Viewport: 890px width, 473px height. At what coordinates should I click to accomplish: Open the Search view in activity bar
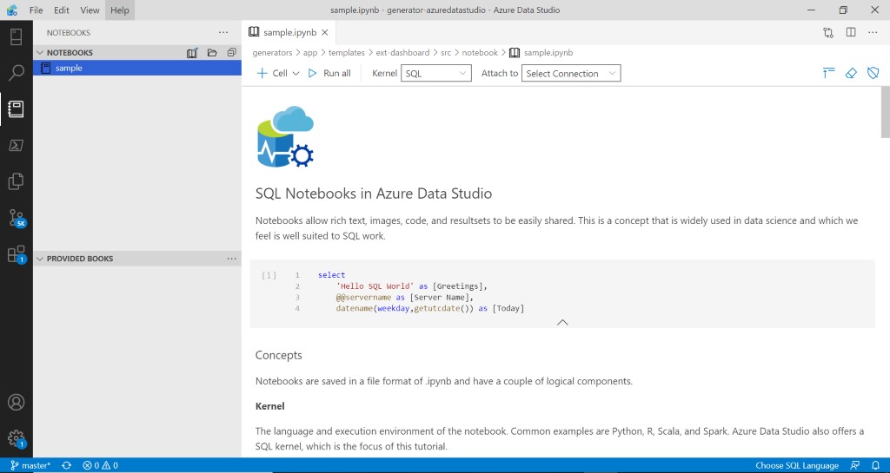tap(16, 73)
